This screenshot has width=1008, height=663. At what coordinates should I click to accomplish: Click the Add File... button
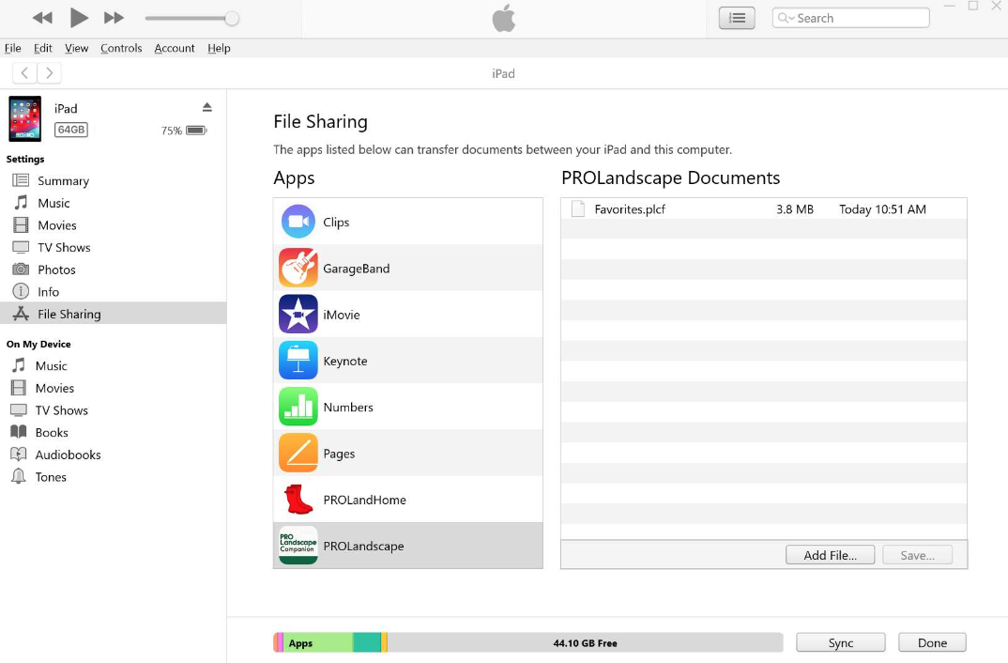830,555
